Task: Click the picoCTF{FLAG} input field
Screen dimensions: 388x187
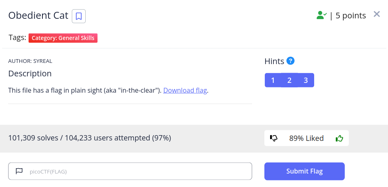Action: pos(135,171)
